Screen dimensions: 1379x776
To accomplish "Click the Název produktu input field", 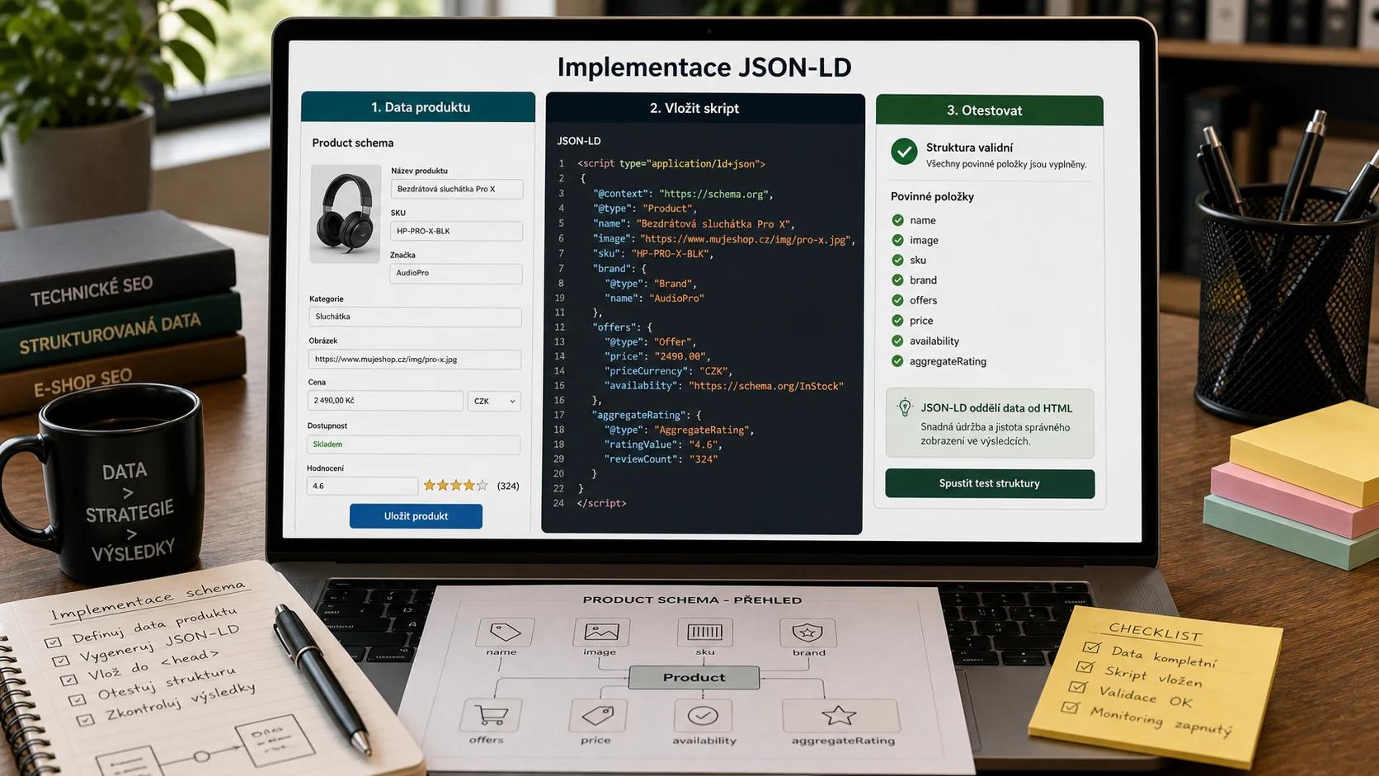I will pos(456,189).
